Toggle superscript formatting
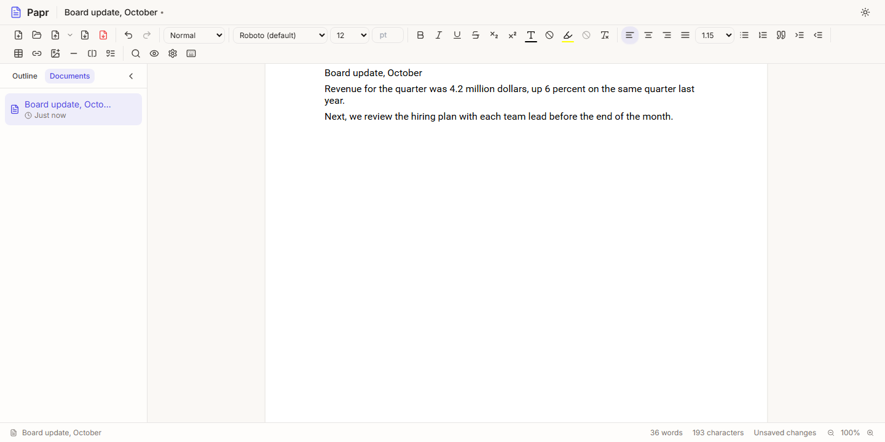885x442 pixels. coord(513,35)
